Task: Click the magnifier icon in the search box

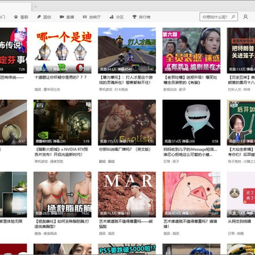Action: click(x=233, y=17)
